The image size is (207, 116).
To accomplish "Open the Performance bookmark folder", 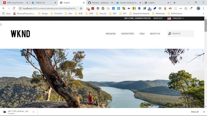I will tap(175, 14).
